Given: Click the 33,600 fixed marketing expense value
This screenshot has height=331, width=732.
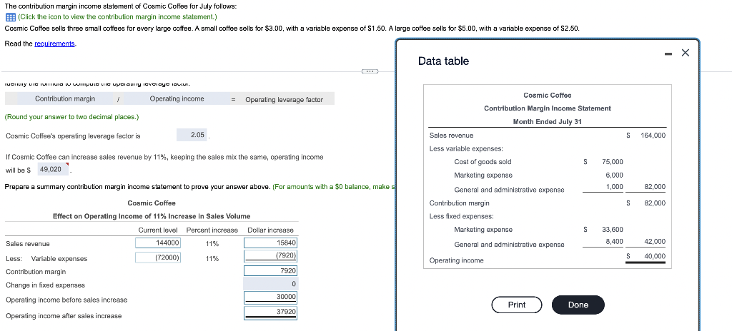Looking at the screenshot, I should coord(613,230).
